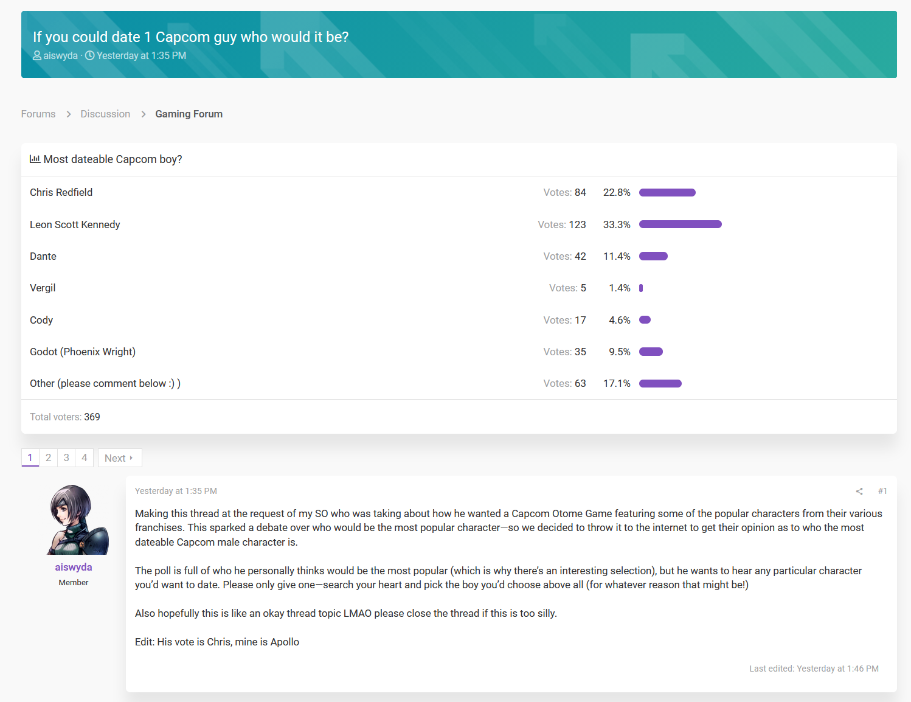Click the thread start time in header
This screenshot has width=911, height=702.
point(141,55)
